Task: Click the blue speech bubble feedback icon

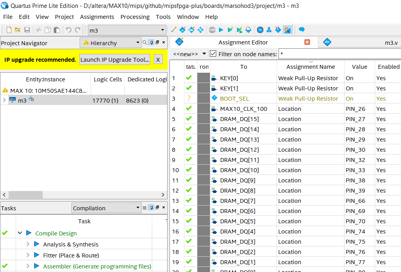Action: click(301, 30)
